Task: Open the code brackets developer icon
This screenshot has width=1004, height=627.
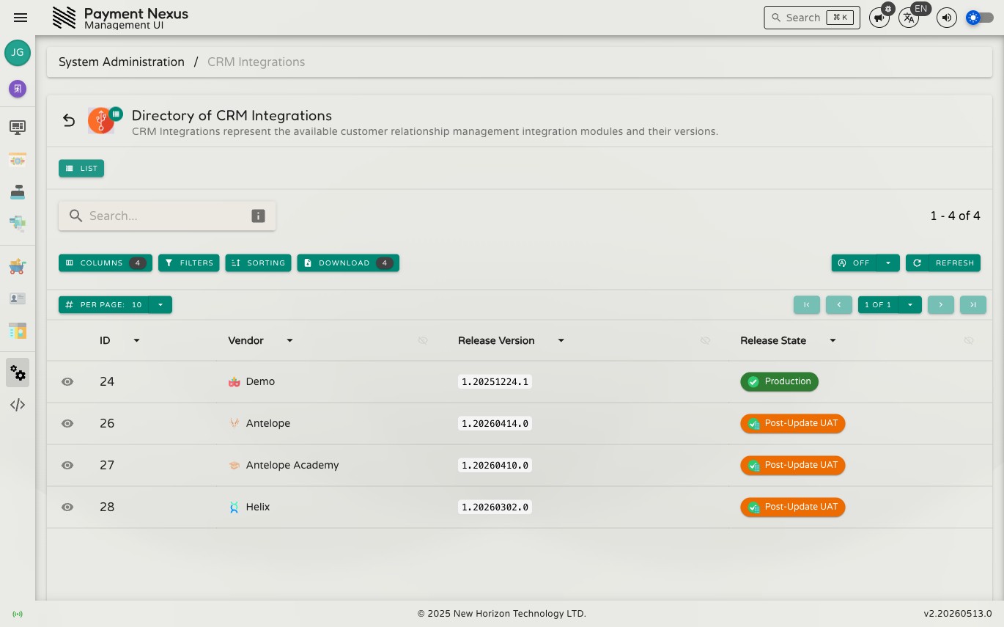Action: (x=18, y=405)
